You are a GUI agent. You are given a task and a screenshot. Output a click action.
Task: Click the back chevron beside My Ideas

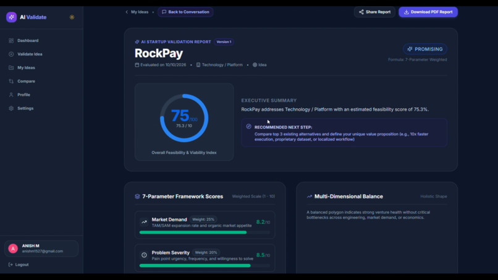[x=127, y=12]
